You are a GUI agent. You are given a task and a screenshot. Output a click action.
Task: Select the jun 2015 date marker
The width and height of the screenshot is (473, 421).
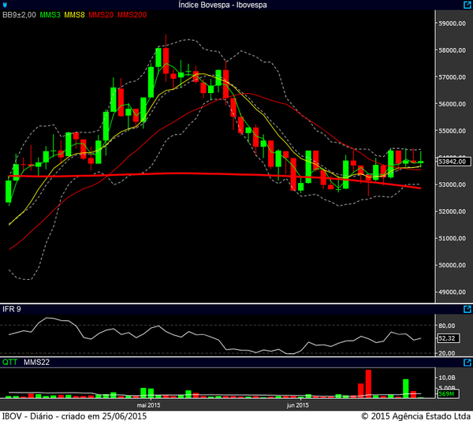point(297,404)
